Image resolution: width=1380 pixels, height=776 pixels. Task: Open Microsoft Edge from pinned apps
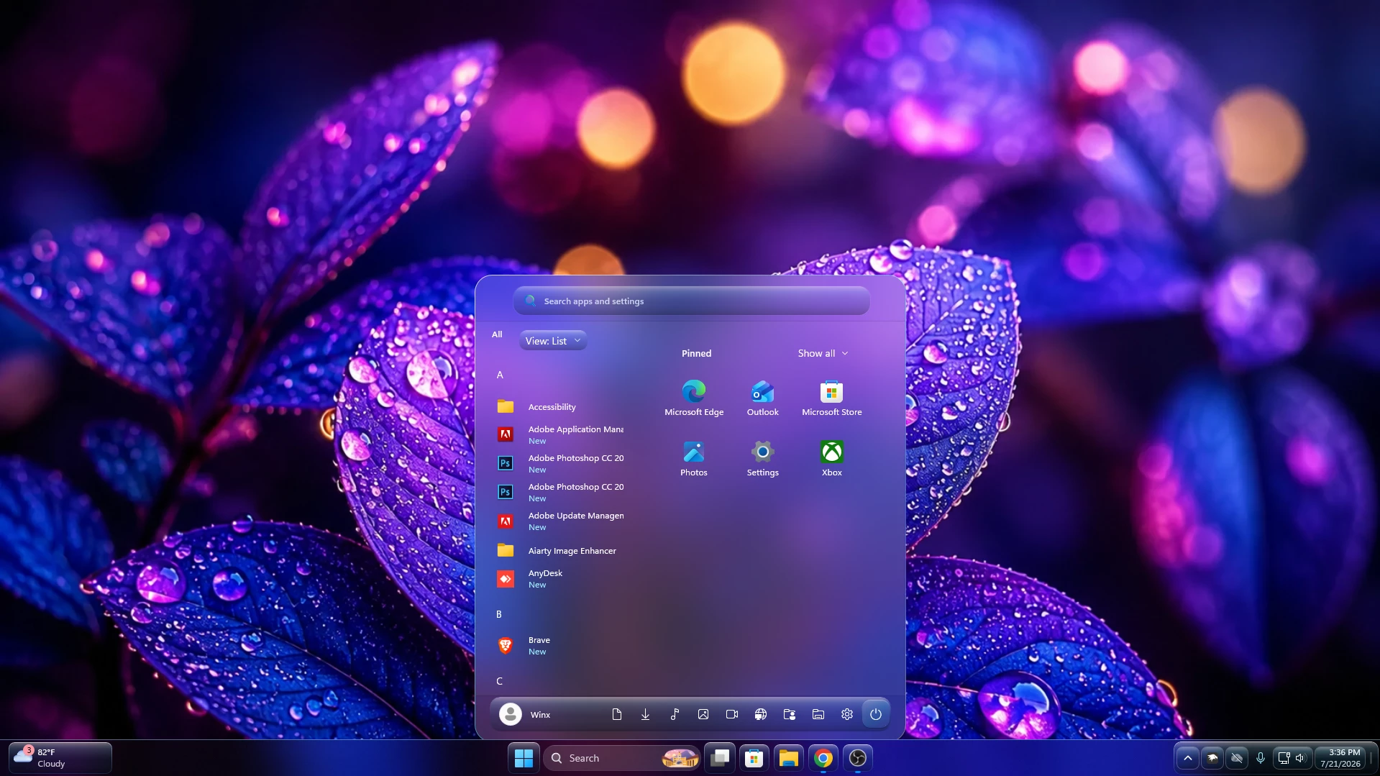[693, 398]
